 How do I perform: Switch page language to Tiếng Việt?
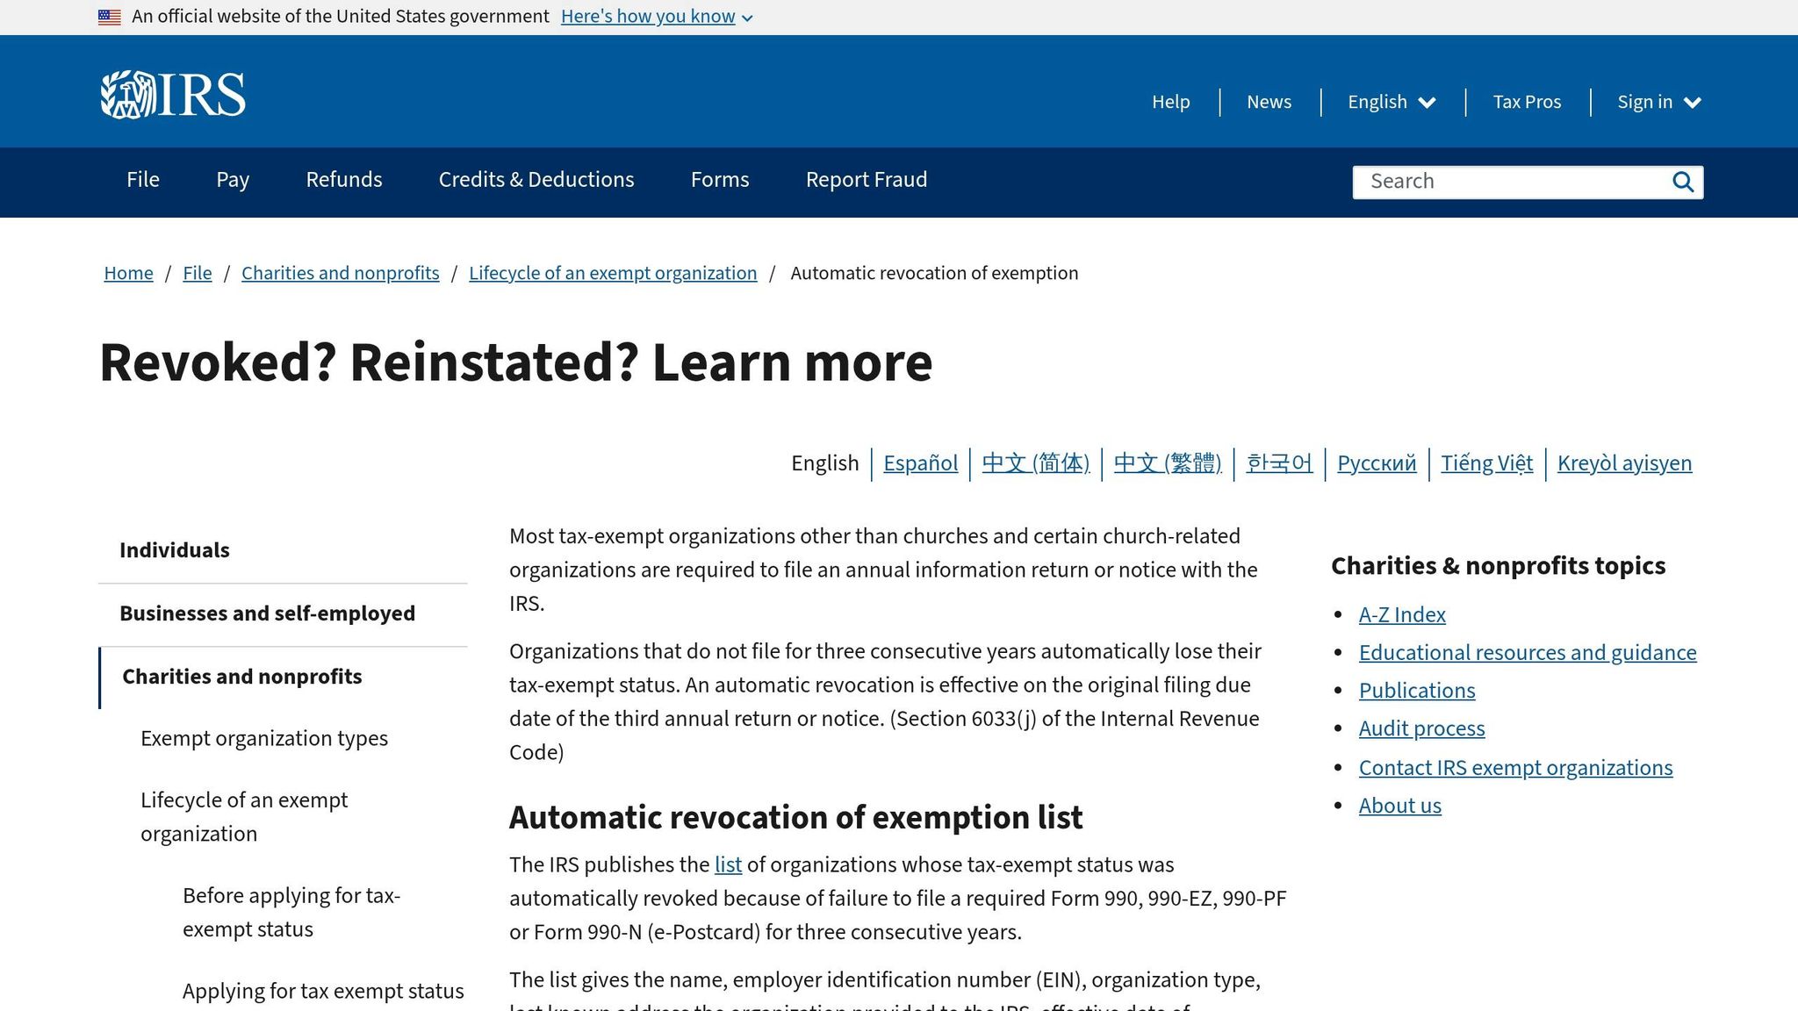pos(1486,463)
